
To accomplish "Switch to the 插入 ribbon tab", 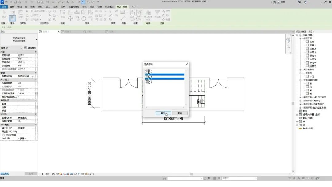I will (48, 7).
